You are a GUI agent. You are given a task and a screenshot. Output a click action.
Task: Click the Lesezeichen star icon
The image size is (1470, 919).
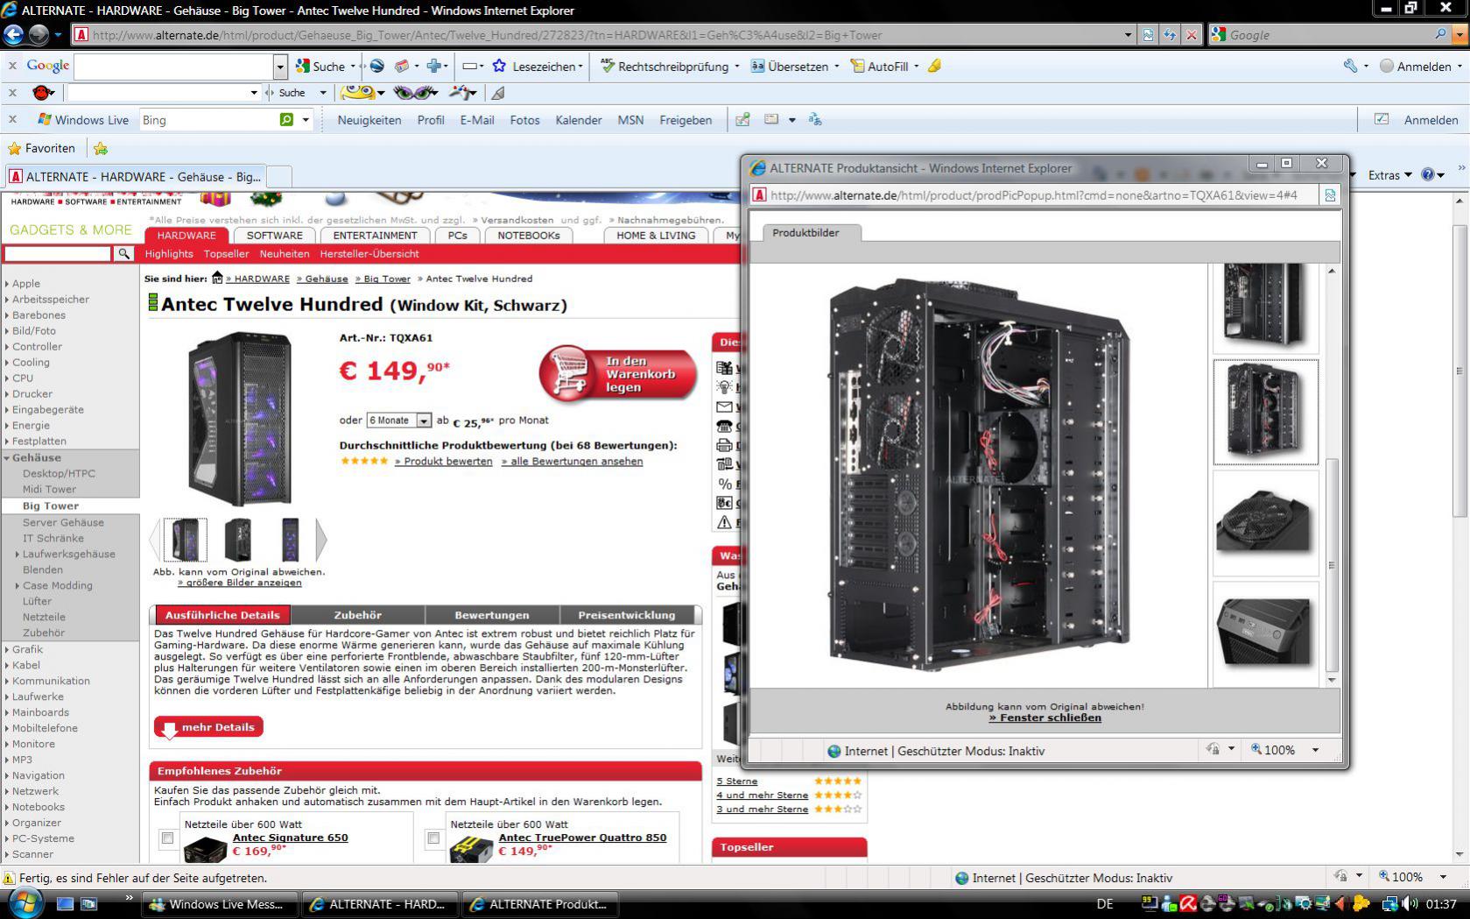[499, 66]
